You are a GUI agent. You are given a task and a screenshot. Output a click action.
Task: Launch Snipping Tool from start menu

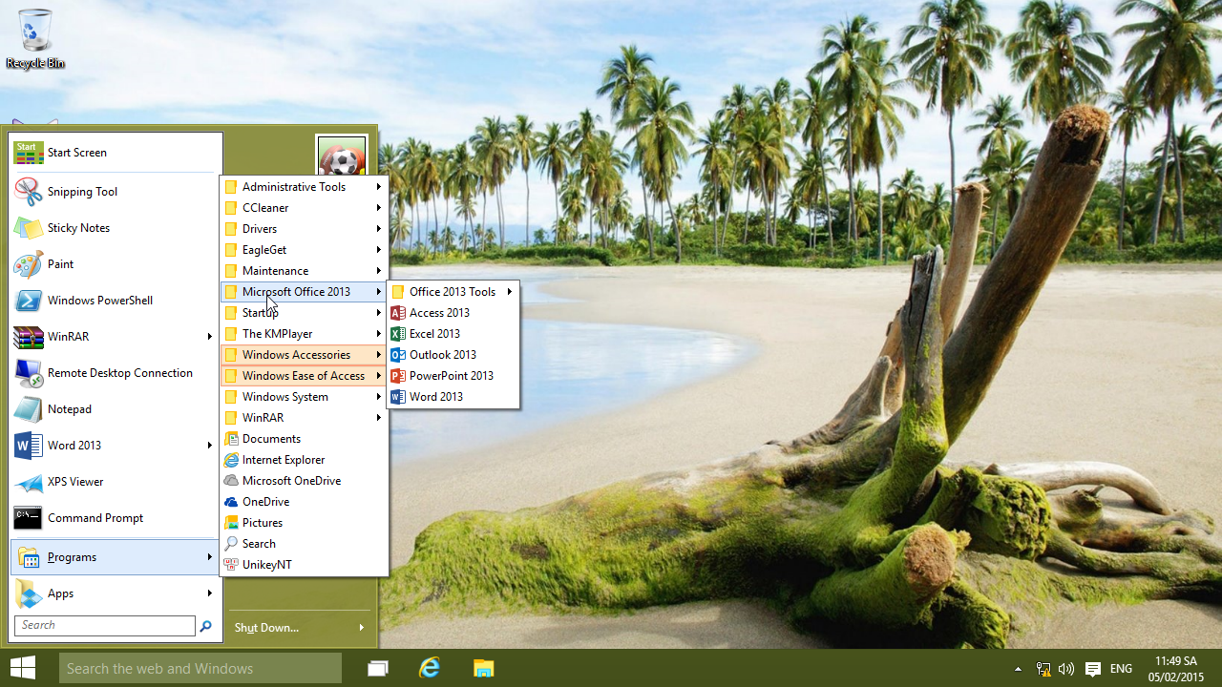coord(81,192)
